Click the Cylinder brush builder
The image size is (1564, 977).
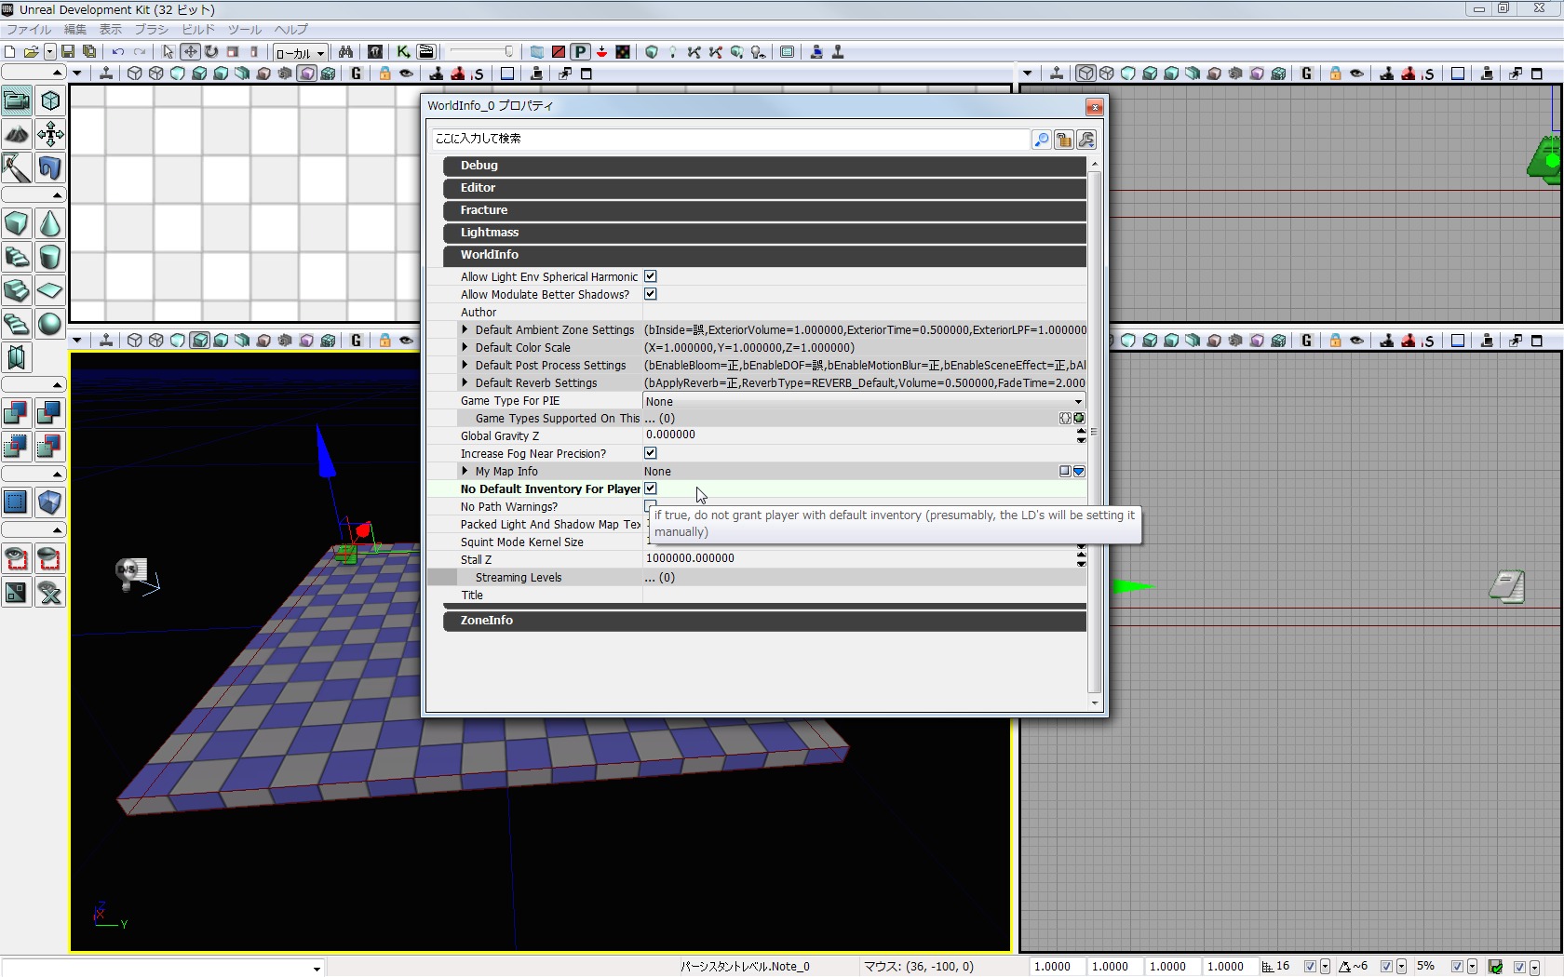pyautogui.click(x=50, y=257)
